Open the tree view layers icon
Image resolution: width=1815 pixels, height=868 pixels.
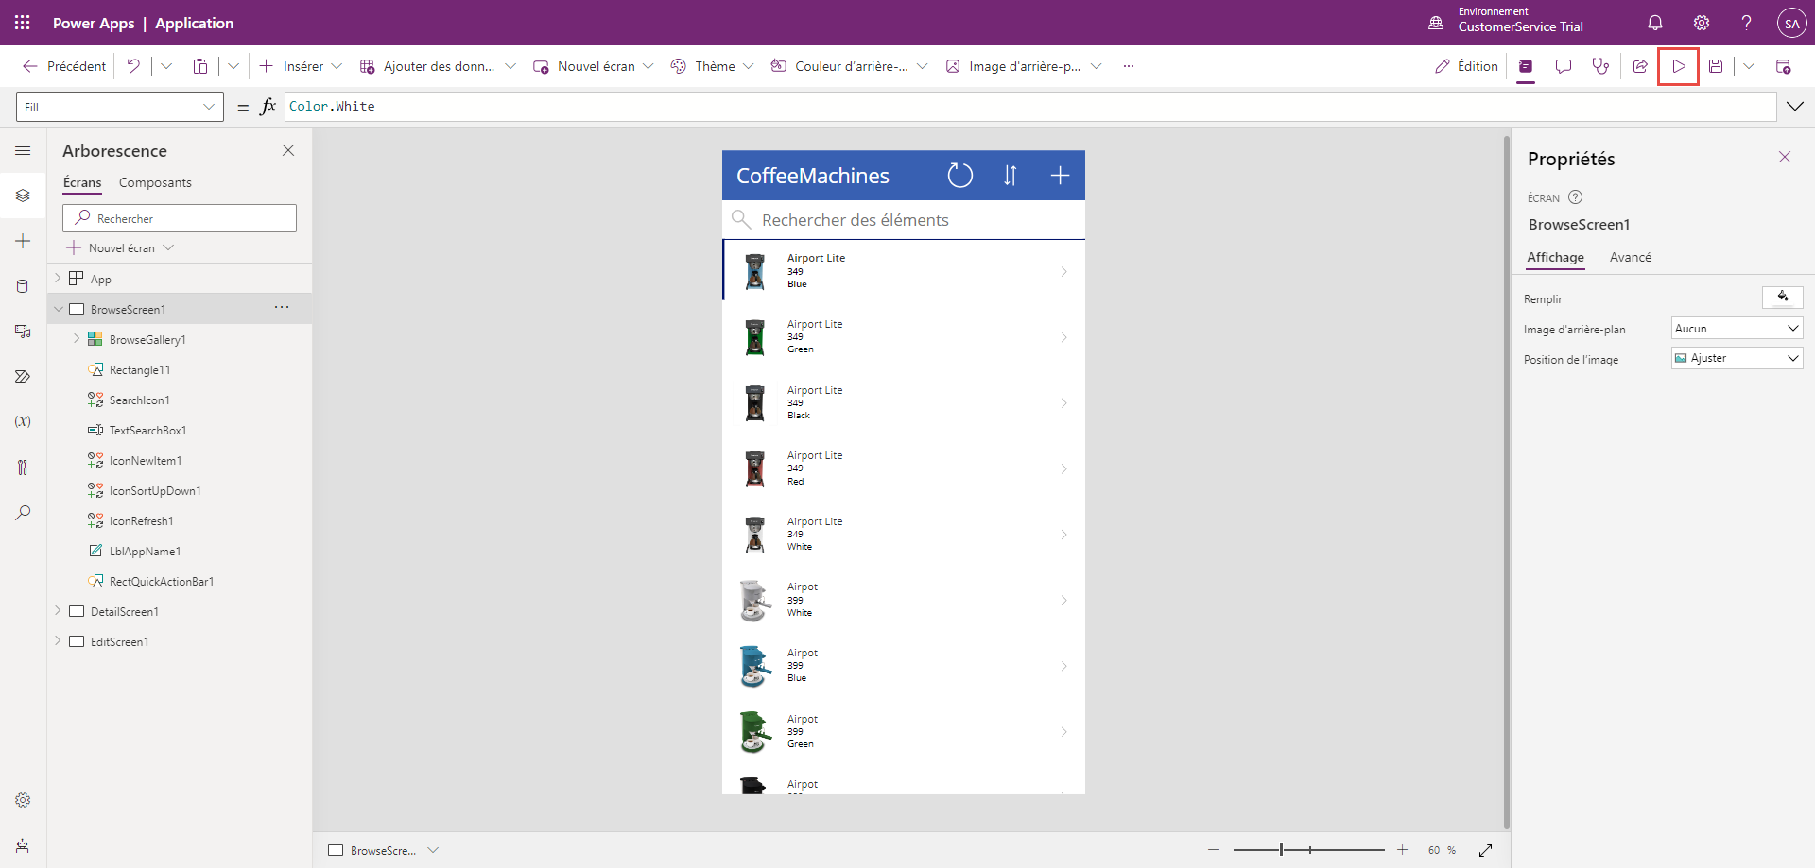[23, 196]
